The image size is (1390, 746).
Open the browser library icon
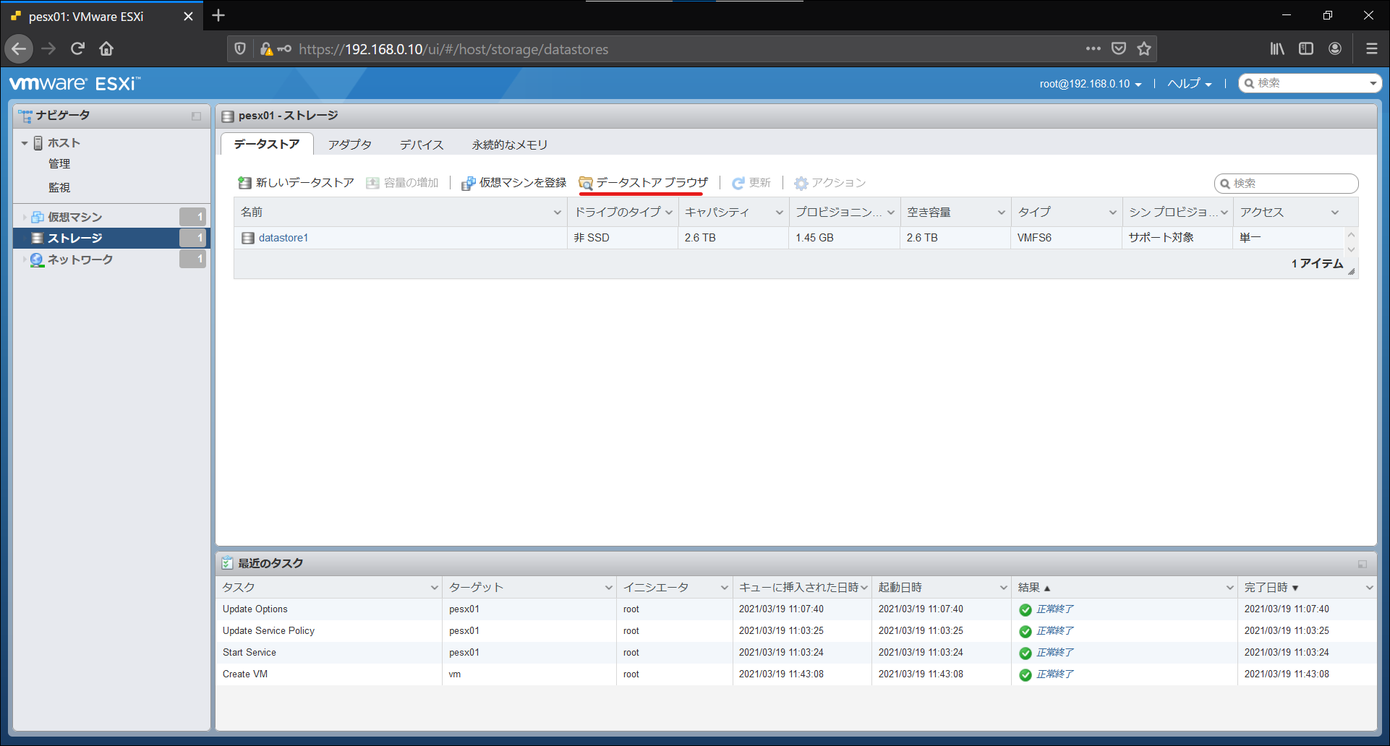1277,49
